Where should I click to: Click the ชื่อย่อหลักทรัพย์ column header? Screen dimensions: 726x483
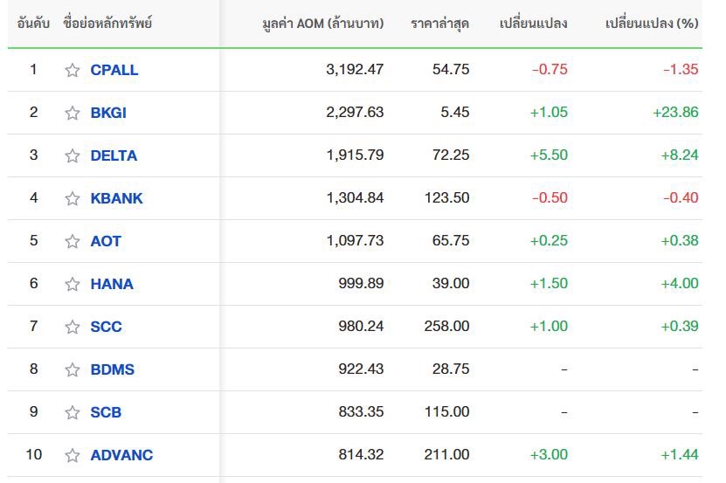pos(107,24)
